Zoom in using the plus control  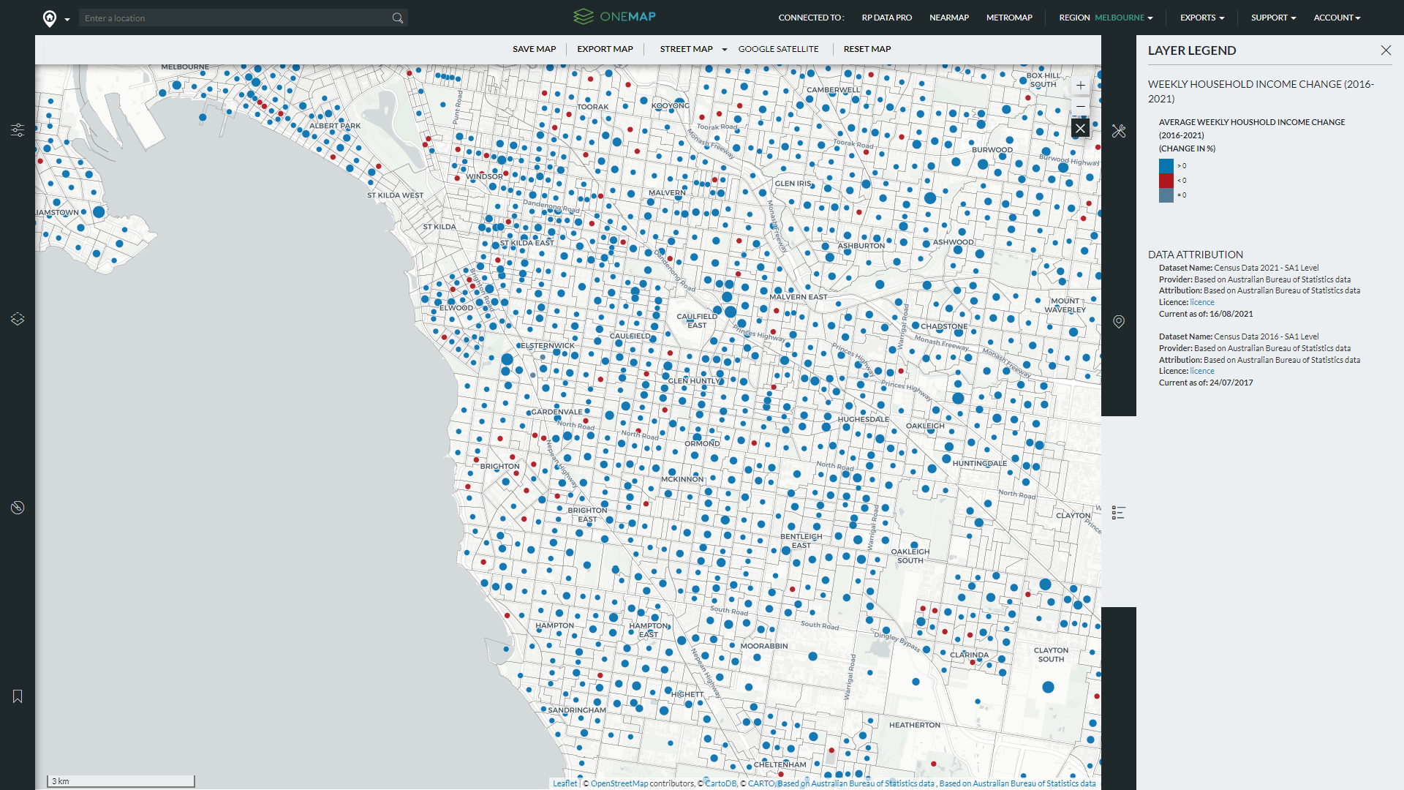coord(1081,85)
